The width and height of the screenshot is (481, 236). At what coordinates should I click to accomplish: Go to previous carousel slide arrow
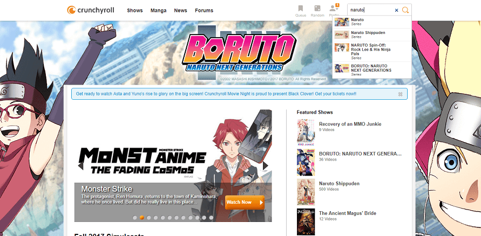pyautogui.click(x=80, y=165)
